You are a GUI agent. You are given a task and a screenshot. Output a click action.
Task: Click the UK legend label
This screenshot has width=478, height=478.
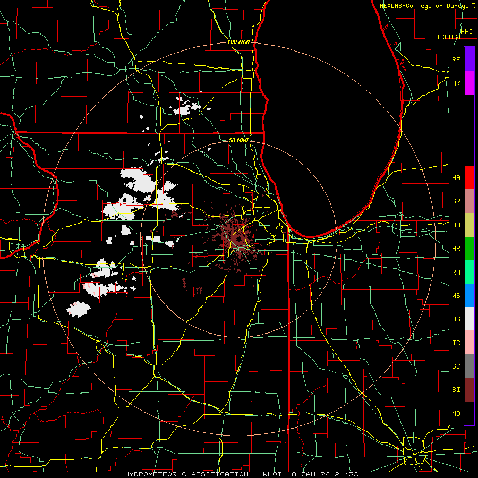[456, 83]
